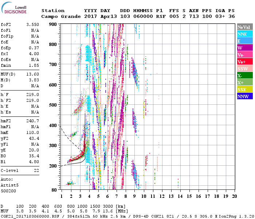Click the SSE yellow legend entry
Image resolution: width=255 pixels, height=219 pixels.
coord(244,89)
